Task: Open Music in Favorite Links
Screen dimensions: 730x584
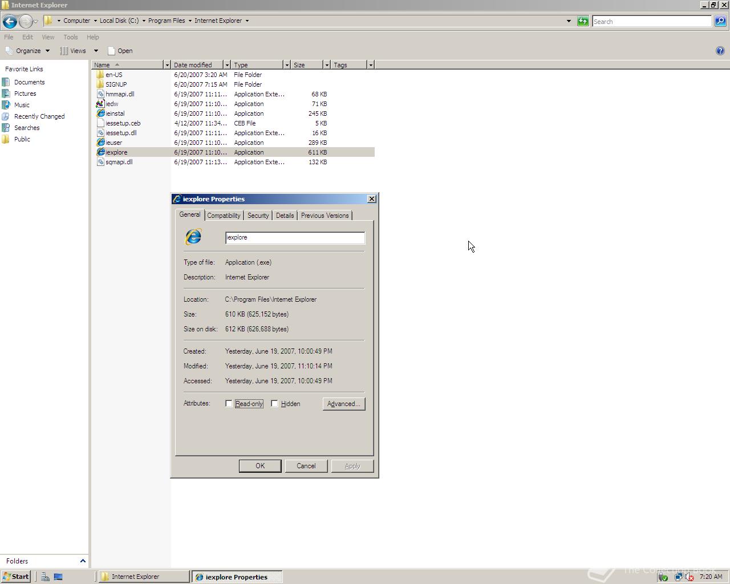Action: (22, 105)
